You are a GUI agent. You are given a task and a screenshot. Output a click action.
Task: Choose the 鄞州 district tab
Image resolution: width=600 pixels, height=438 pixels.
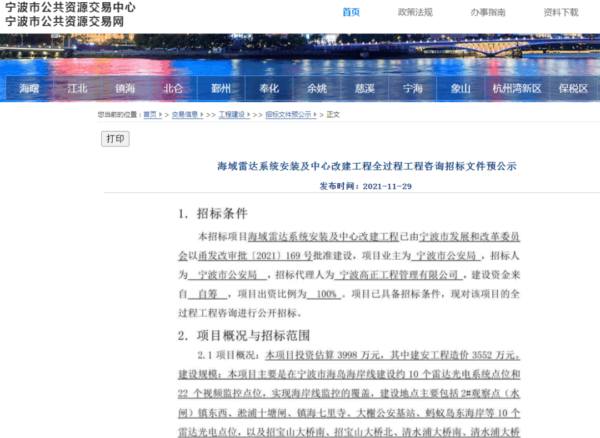click(x=221, y=88)
